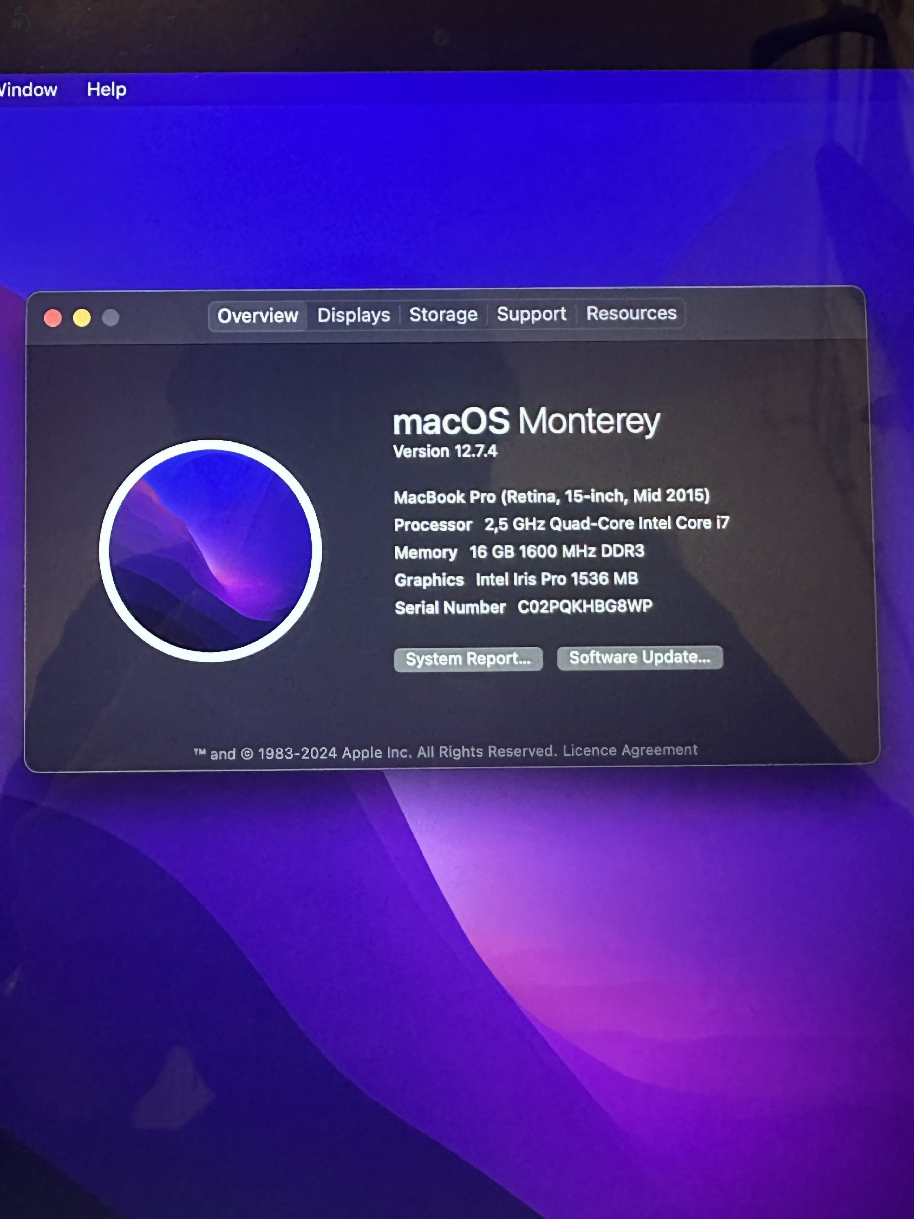Launch Software Update
Viewport: 914px width, 1219px height.
(x=640, y=657)
